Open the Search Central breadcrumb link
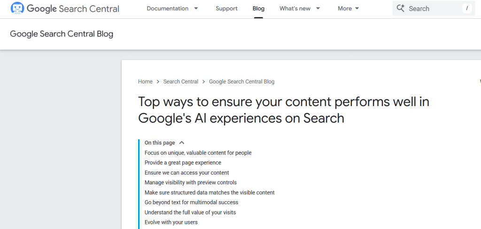This screenshot has height=229, width=481. point(180,82)
